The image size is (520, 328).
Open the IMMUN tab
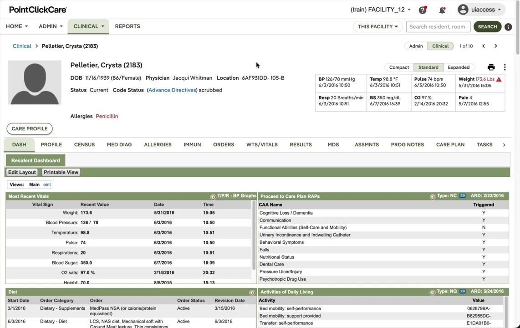[x=192, y=145]
